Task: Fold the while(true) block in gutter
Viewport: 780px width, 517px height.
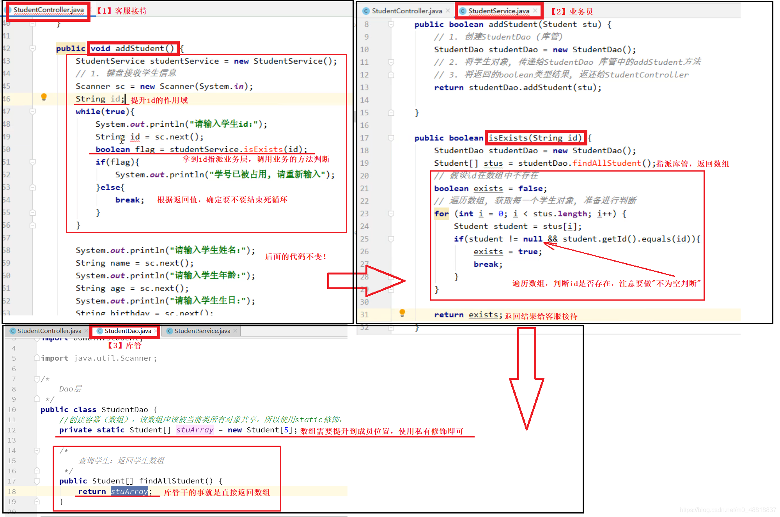Action: coord(33,112)
